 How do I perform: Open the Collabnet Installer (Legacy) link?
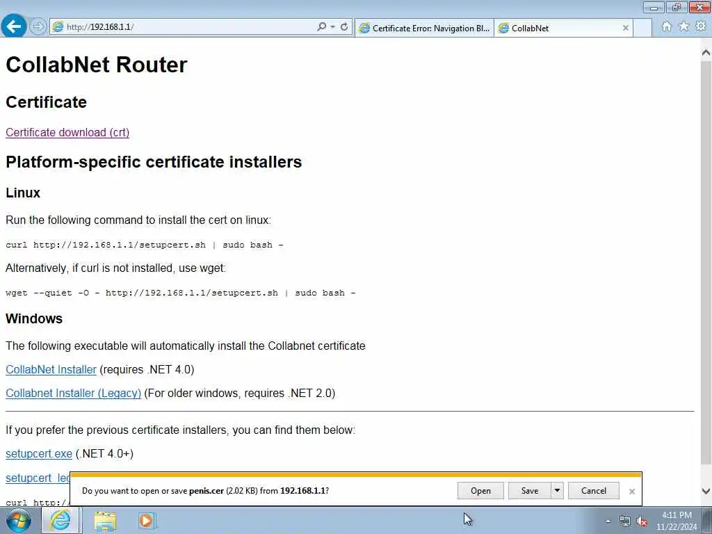(x=73, y=394)
